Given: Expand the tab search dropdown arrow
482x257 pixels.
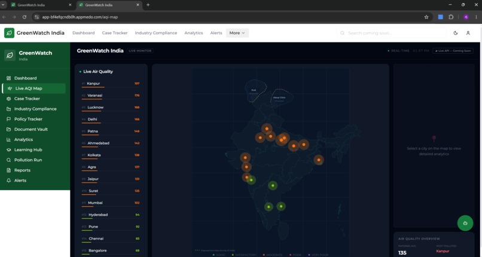Looking at the screenshot, I should (x=3, y=5).
